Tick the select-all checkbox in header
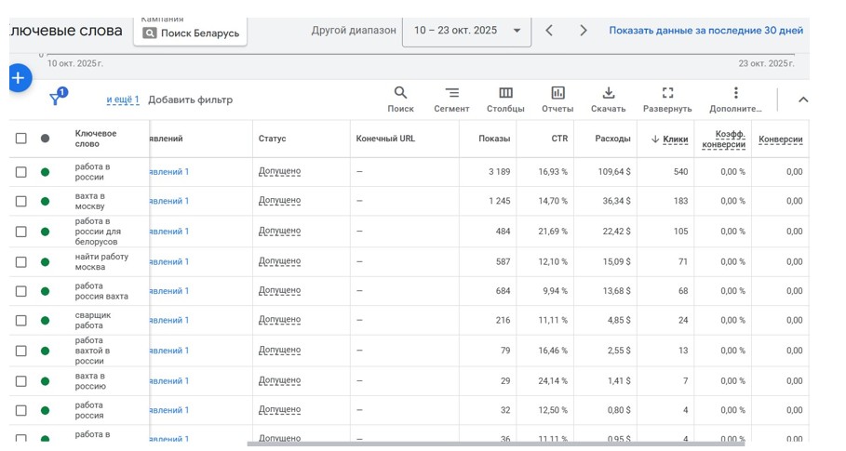 coord(21,139)
